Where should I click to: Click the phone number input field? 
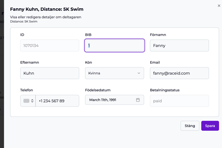coord(57,101)
